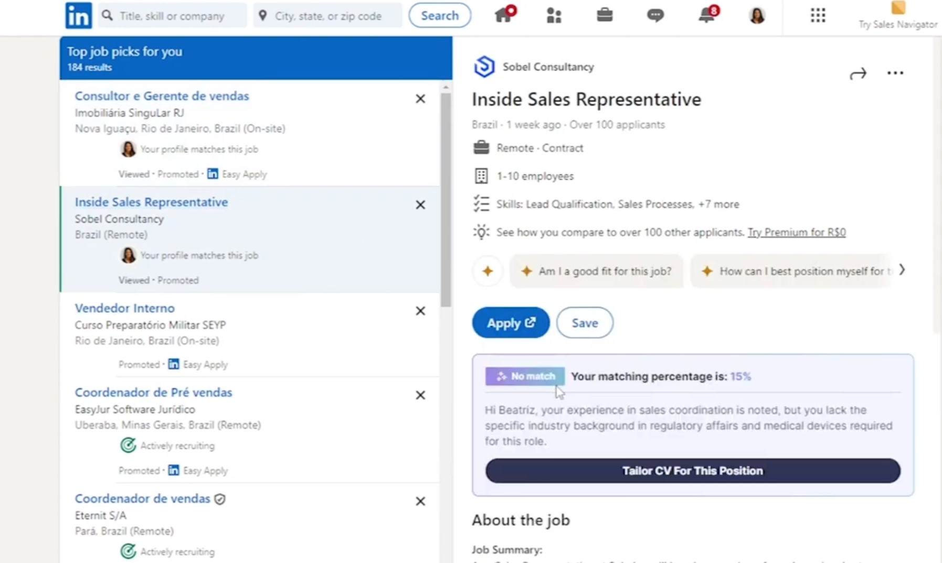
Task: Dismiss Inside Sales Representative job card
Action: tap(420, 205)
